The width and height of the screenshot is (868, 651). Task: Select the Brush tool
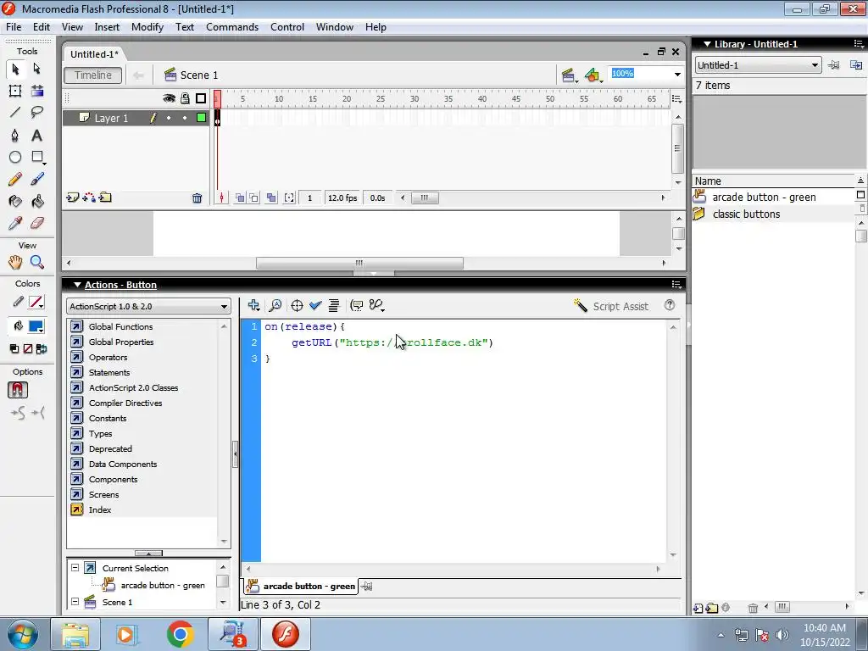tap(37, 179)
